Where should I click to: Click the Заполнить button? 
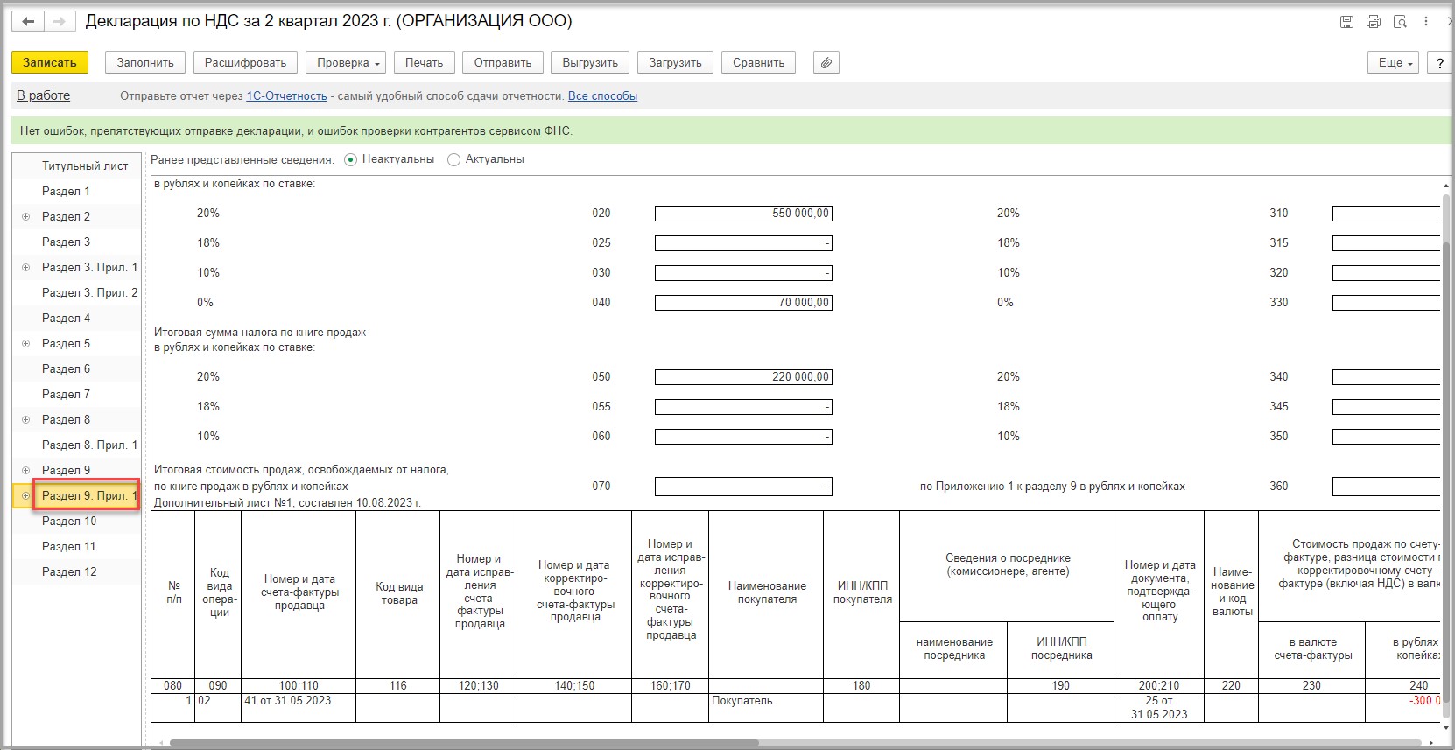click(x=145, y=62)
